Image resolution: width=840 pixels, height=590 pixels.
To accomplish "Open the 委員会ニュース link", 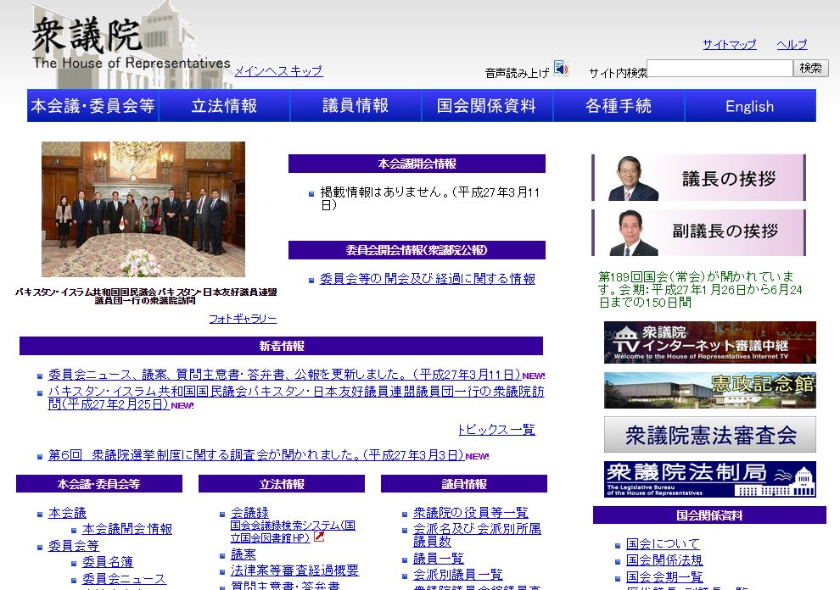I will (124, 579).
